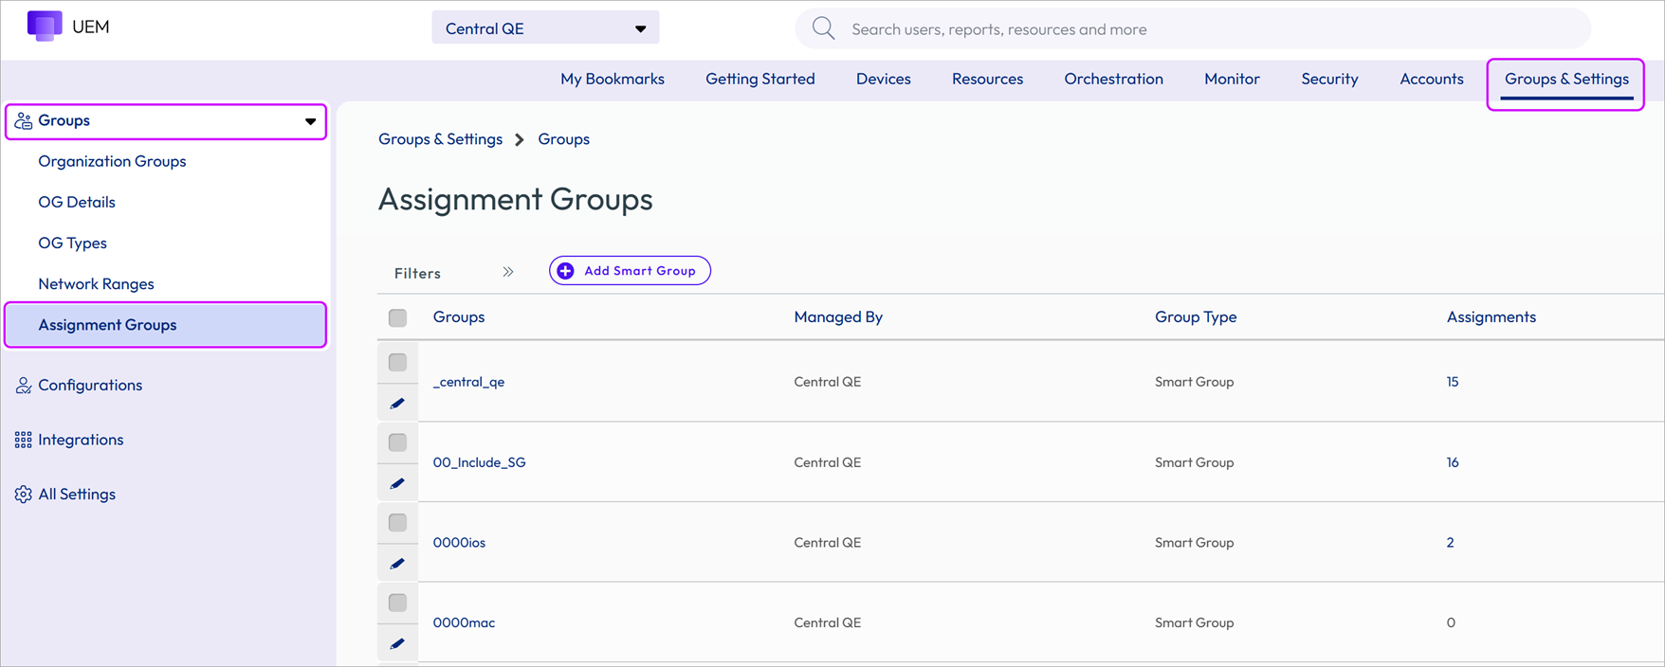Edit _central_qe group via pencil icon
The height and width of the screenshot is (667, 1665).
click(x=397, y=404)
